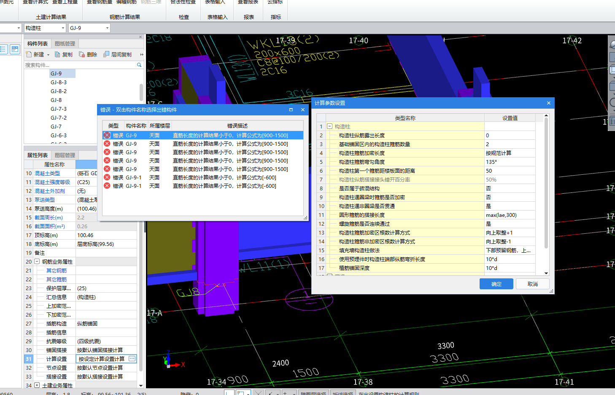The height and width of the screenshot is (395, 615).
Task: Click the 报表 ribbon group label
Action: tap(249, 17)
